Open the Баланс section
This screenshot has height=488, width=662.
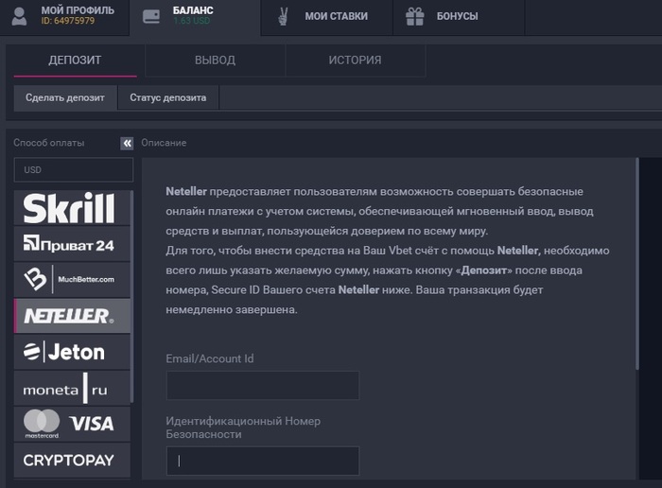tap(196, 16)
